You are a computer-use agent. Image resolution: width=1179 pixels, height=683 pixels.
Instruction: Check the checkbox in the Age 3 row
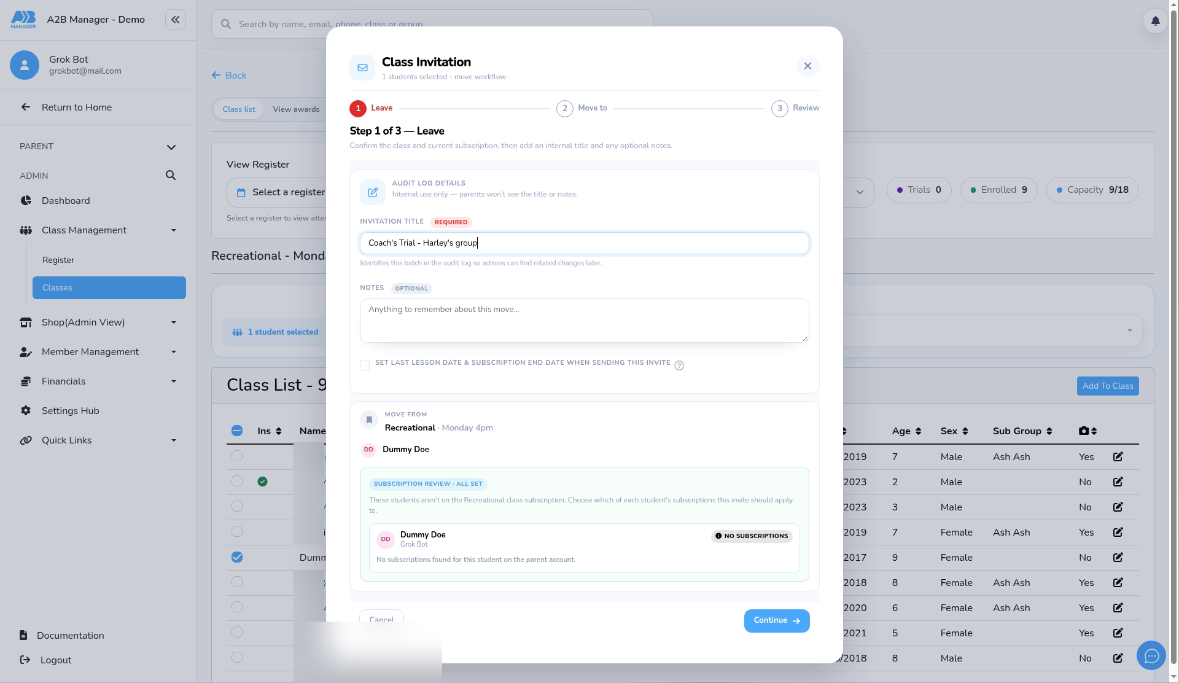point(237,506)
